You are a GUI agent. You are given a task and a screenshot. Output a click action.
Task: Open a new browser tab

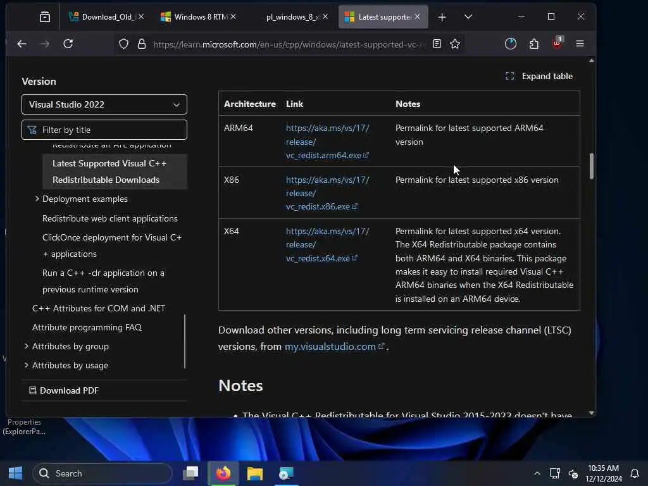[442, 17]
